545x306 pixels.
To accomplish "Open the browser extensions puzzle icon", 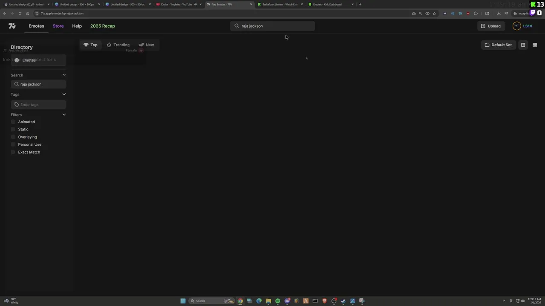I will click(x=476, y=13).
